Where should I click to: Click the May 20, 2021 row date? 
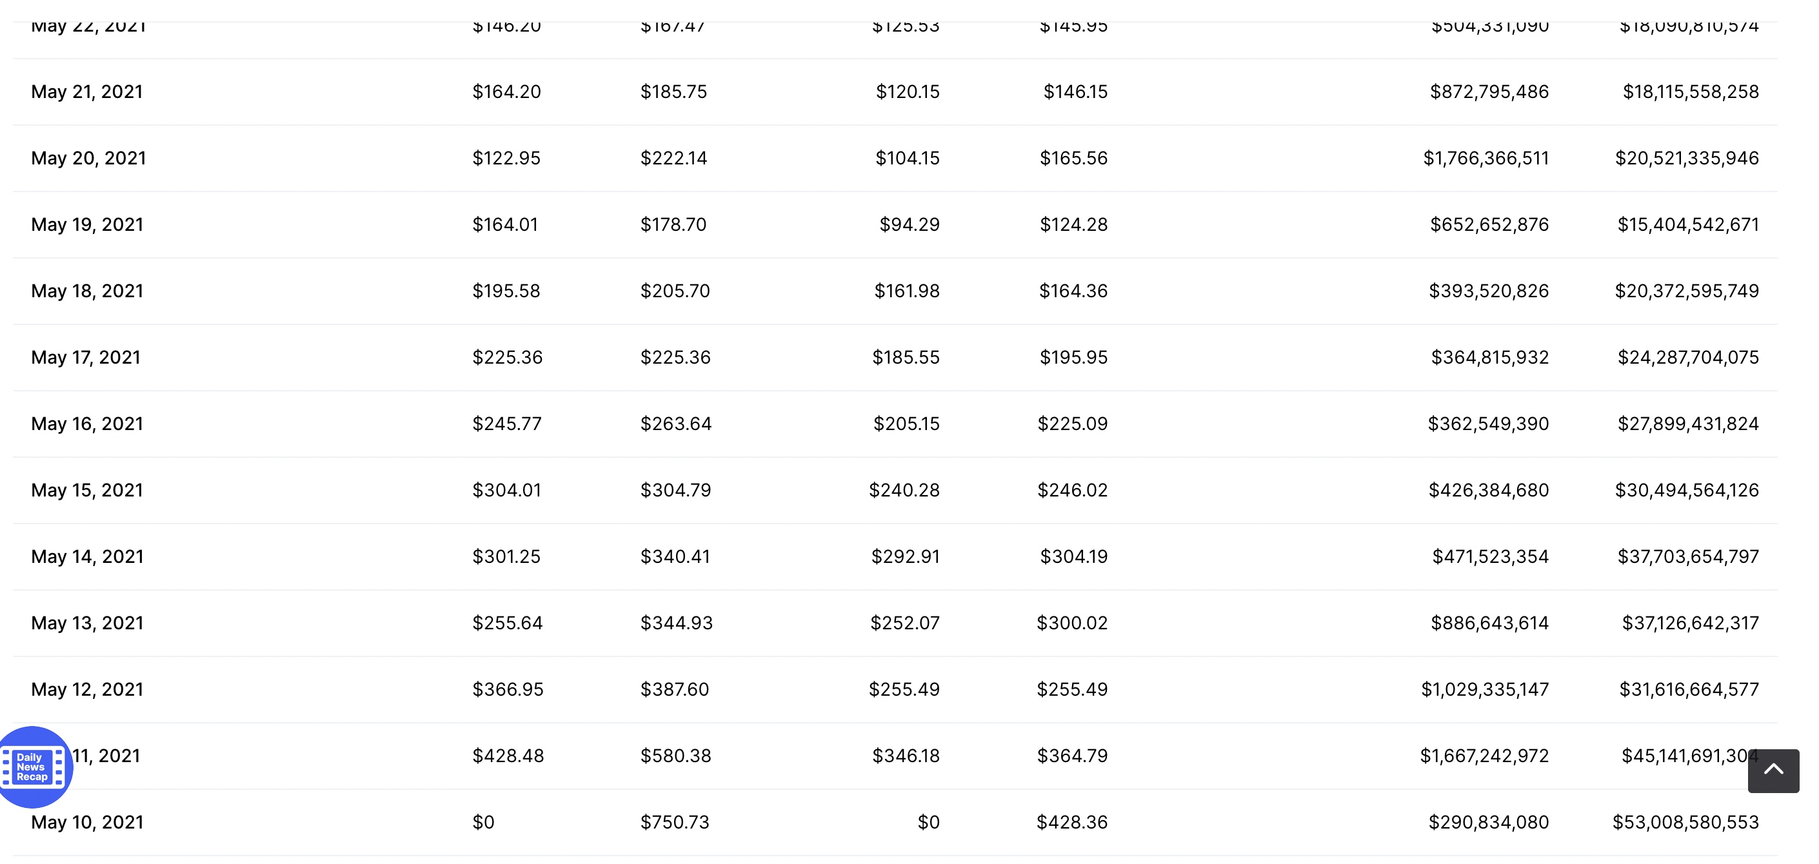88,158
